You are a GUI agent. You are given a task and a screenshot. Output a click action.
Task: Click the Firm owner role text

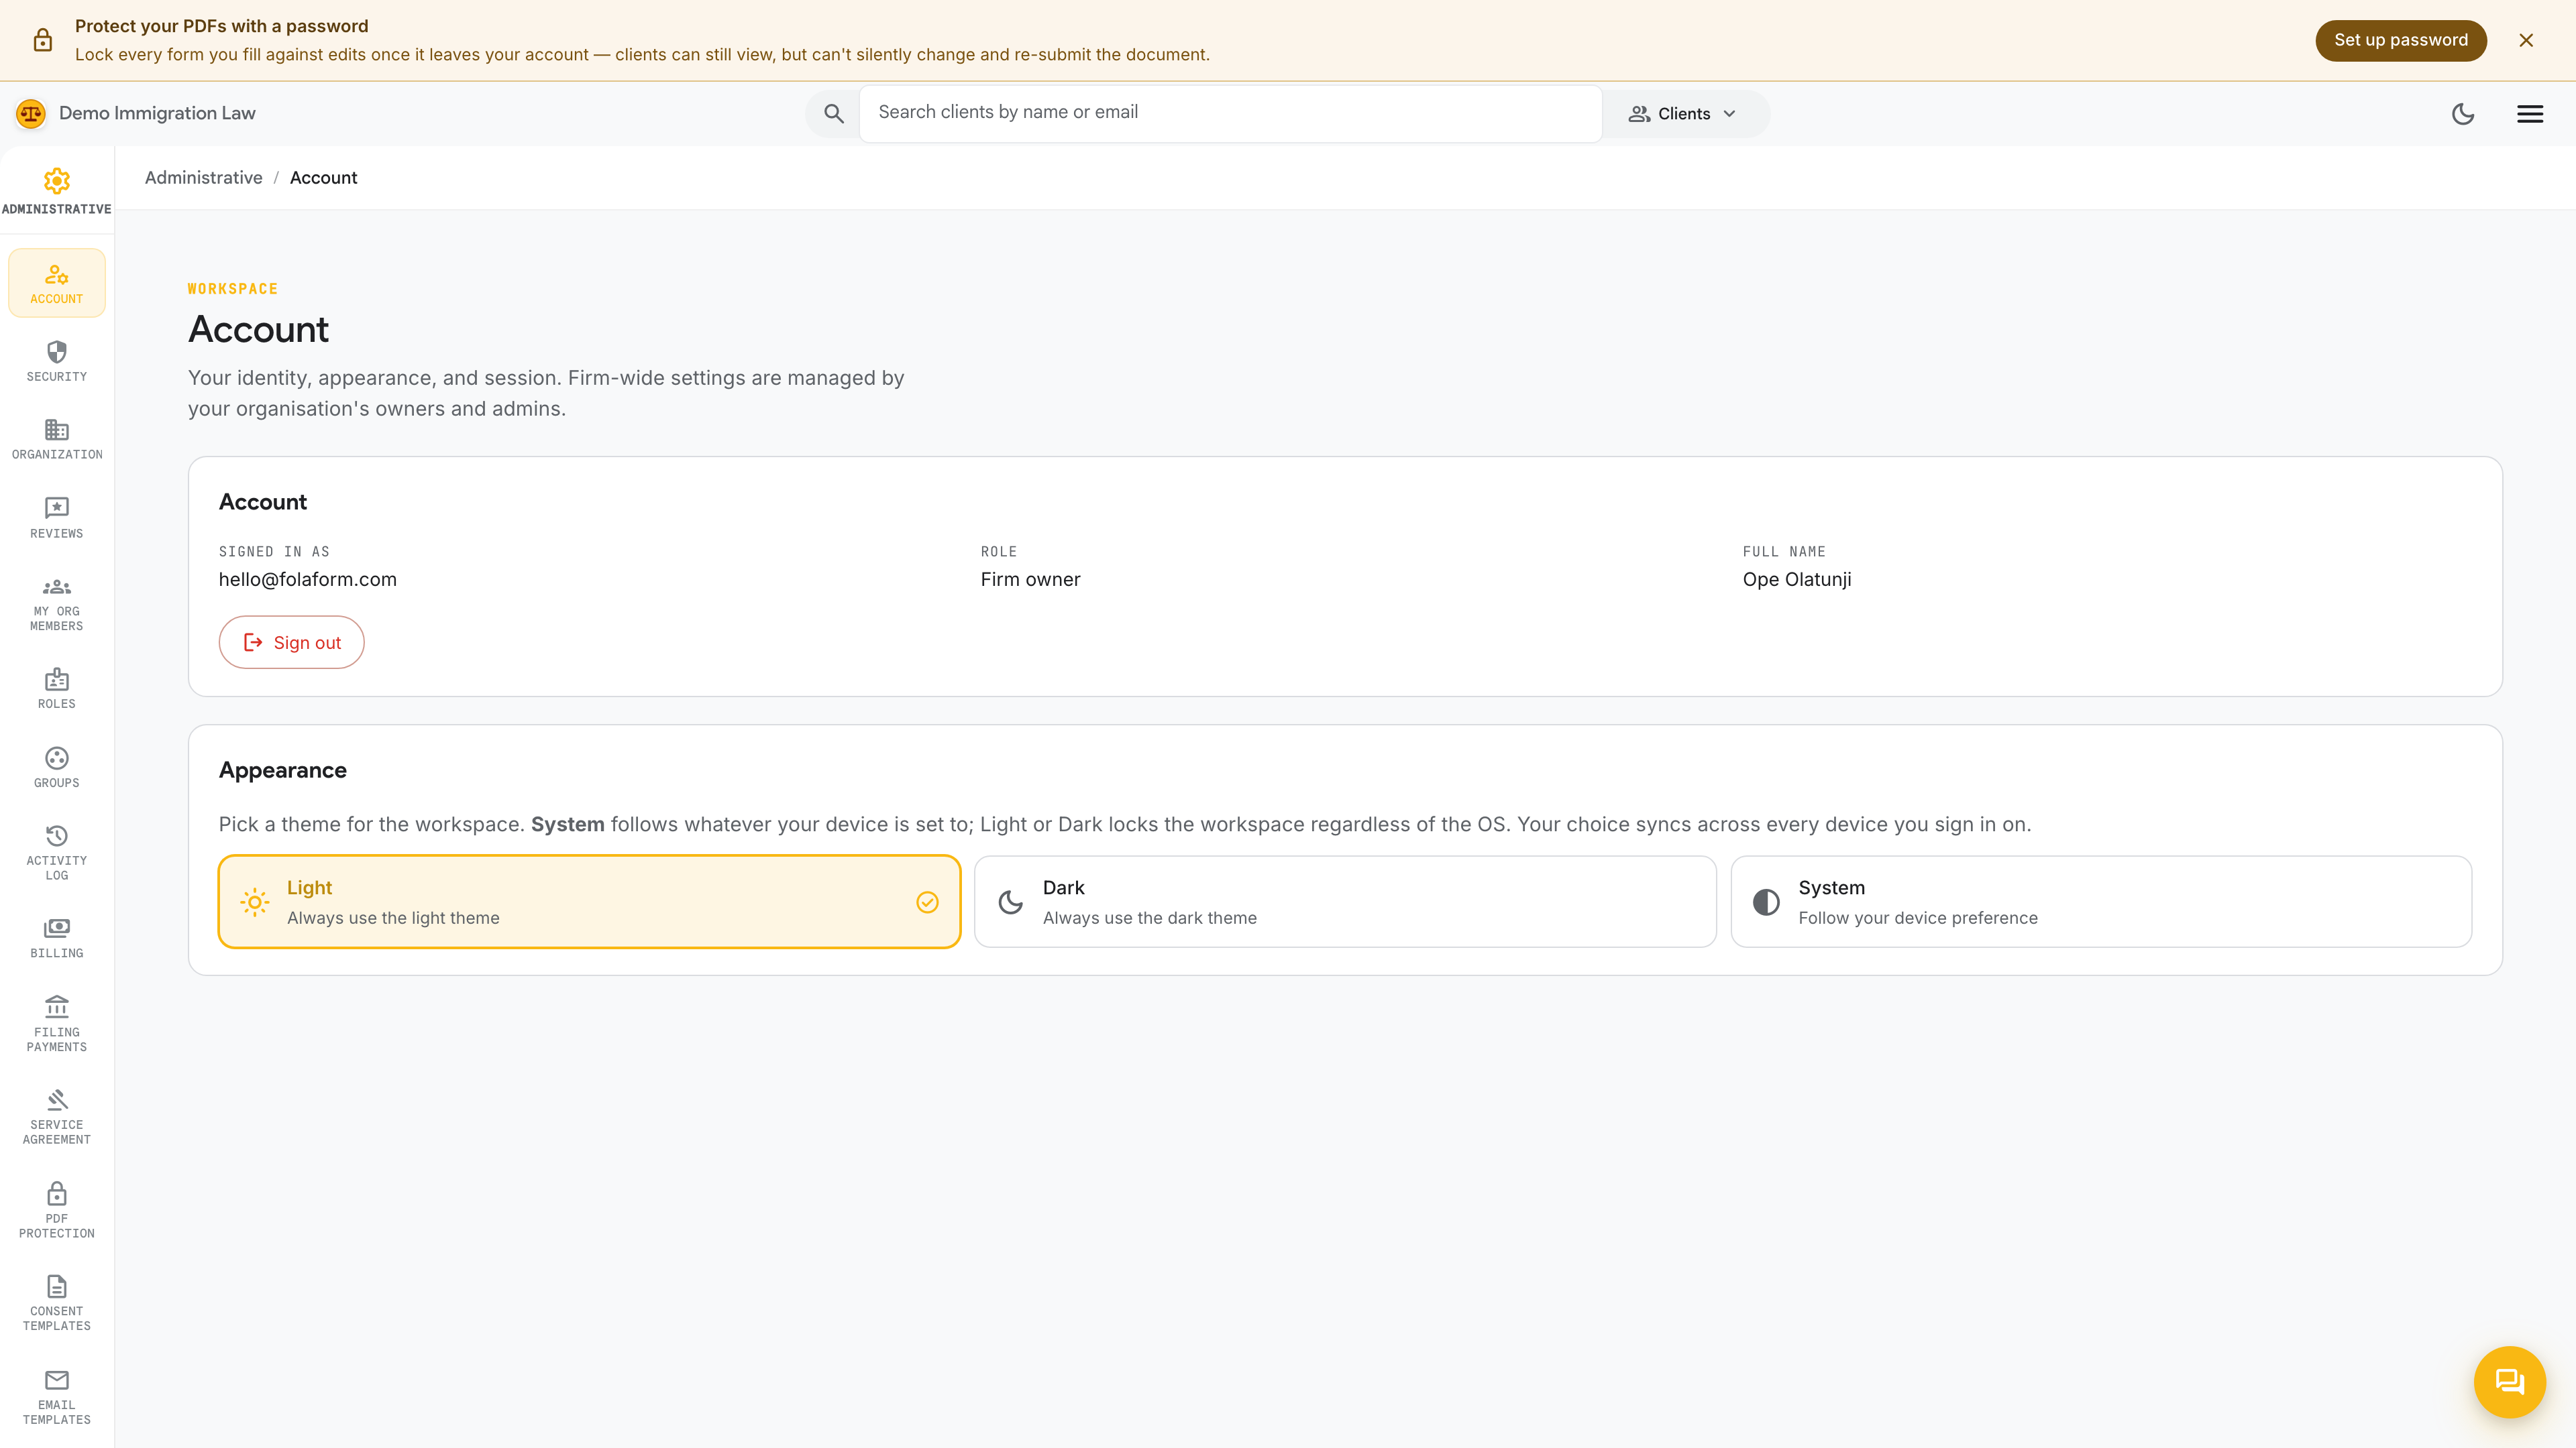pos(1030,580)
